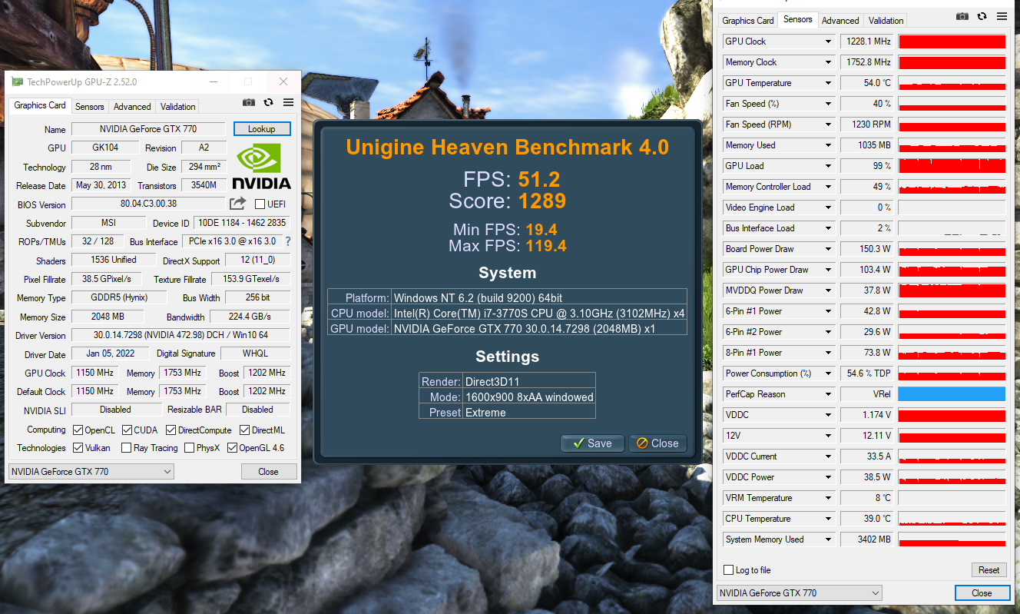Toggle the DirectML checkbox

(x=245, y=430)
